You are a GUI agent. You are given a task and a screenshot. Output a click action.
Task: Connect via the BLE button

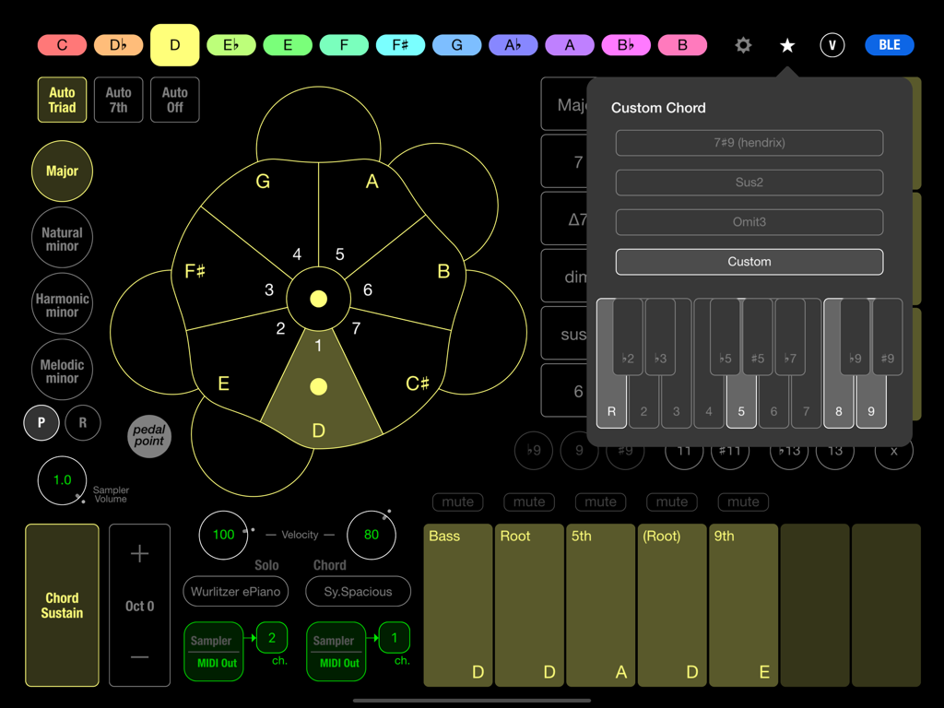[889, 44]
